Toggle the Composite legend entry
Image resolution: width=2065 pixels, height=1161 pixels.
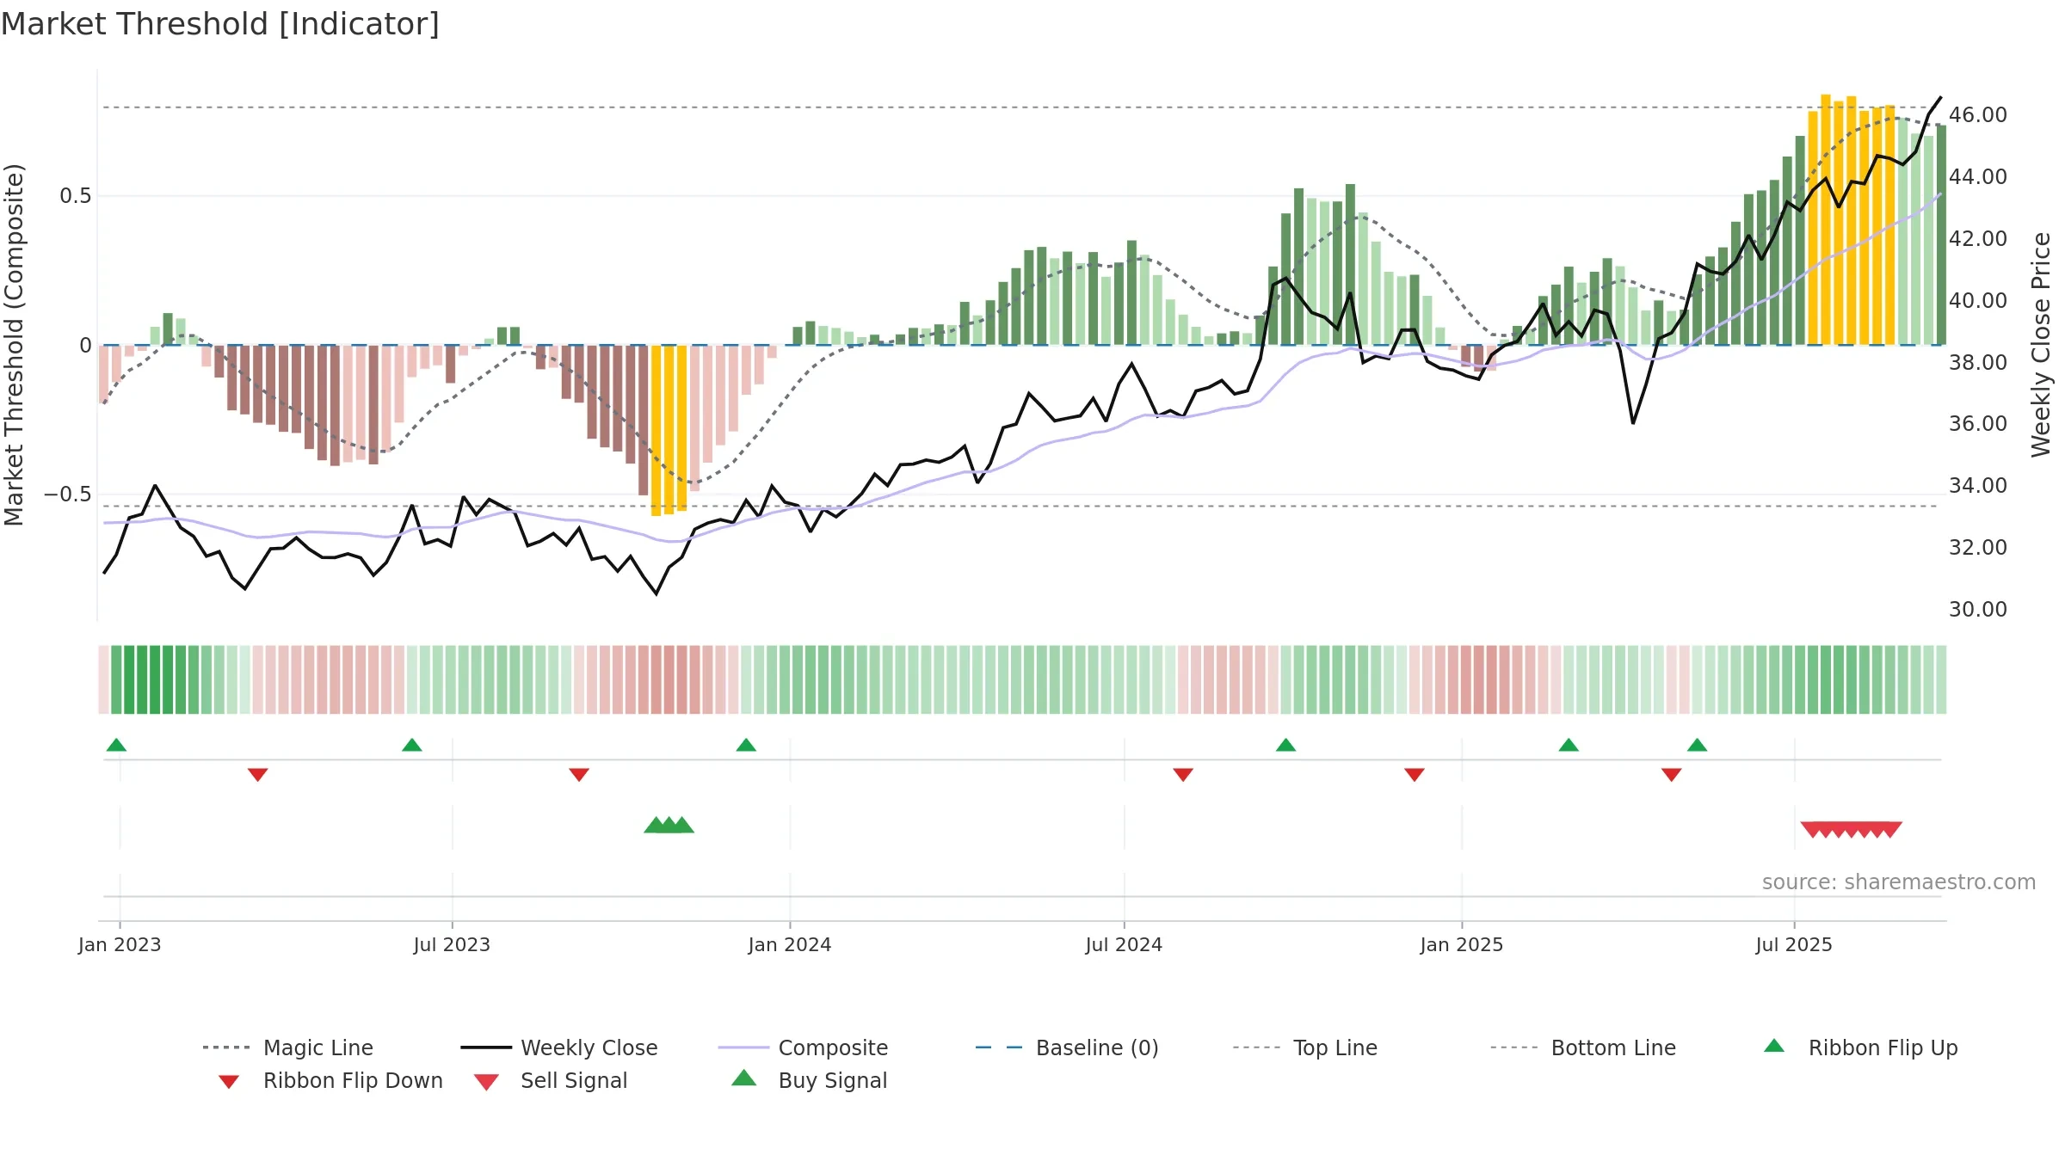pyautogui.click(x=803, y=1047)
